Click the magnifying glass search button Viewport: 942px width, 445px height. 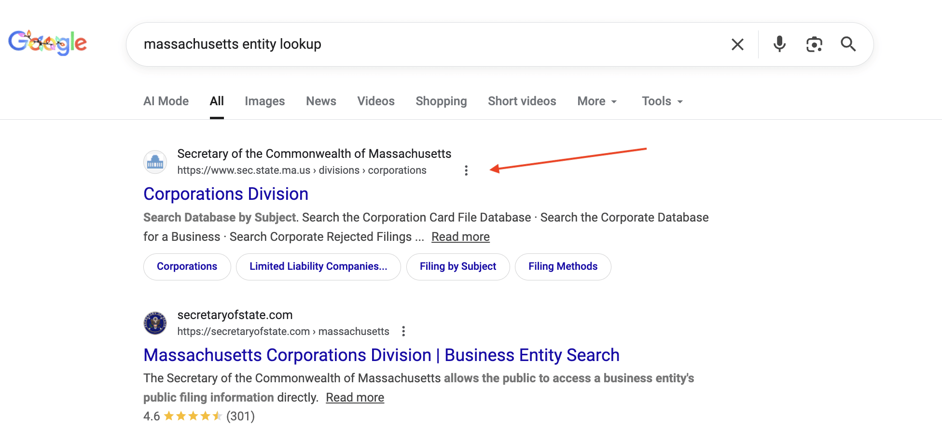pyautogui.click(x=848, y=44)
